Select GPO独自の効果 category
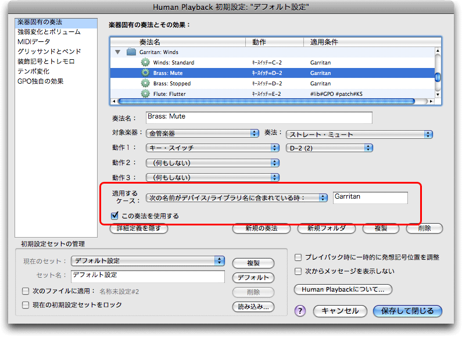462x337 pixels. click(56, 81)
